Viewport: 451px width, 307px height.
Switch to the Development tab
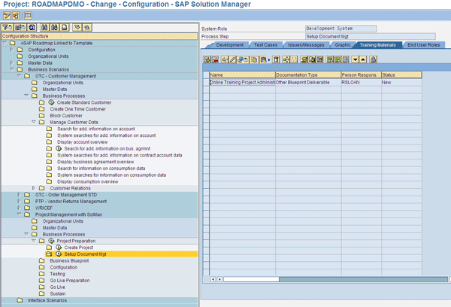pyautogui.click(x=229, y=45)
